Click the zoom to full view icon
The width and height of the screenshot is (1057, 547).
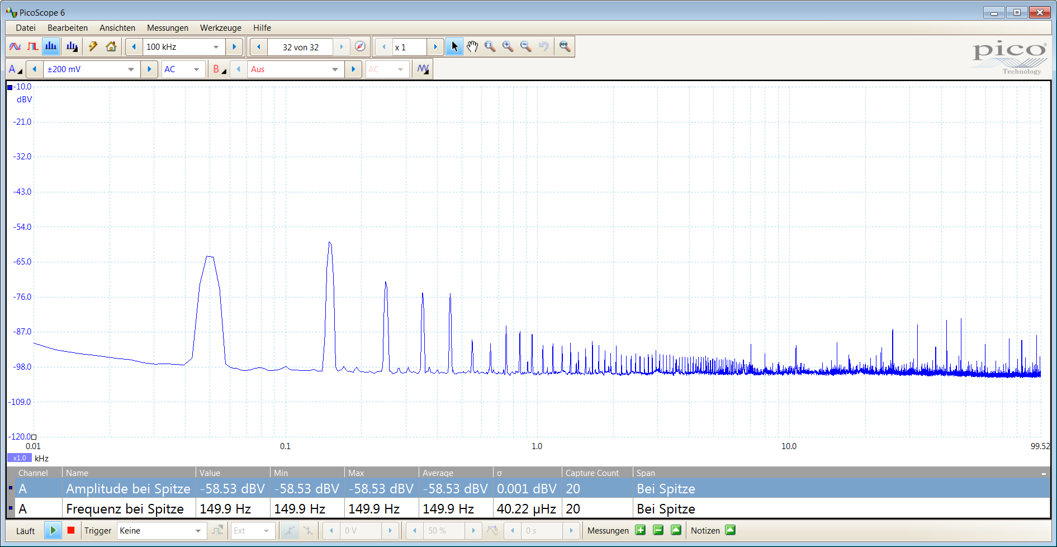[x=565, y=47]
